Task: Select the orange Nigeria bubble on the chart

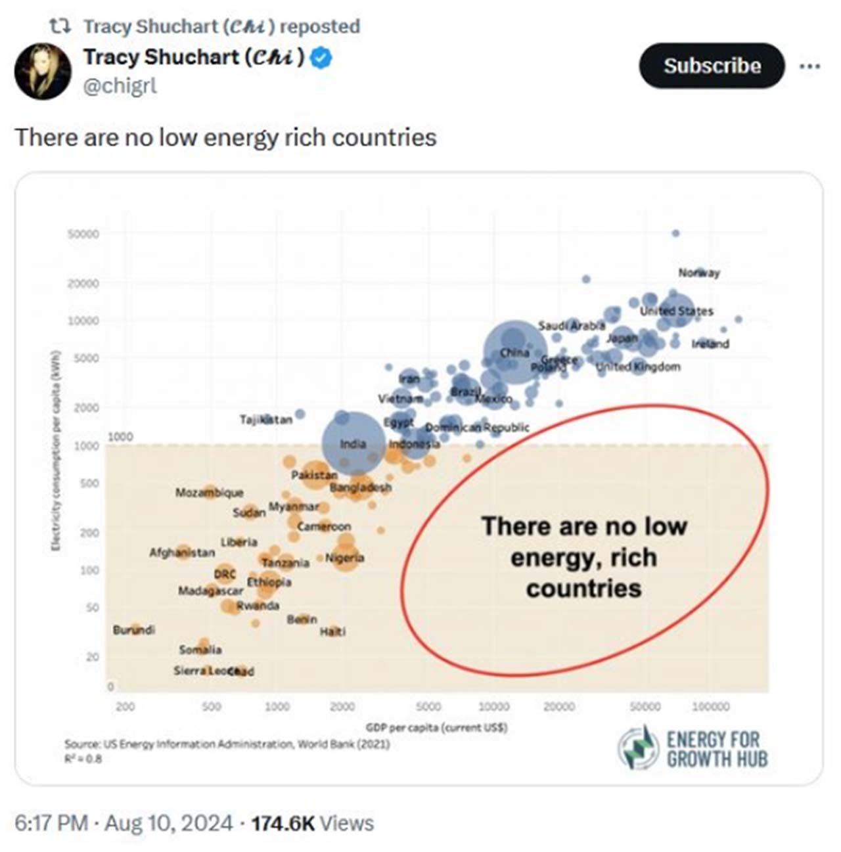Action: click(x=345, y=557)
